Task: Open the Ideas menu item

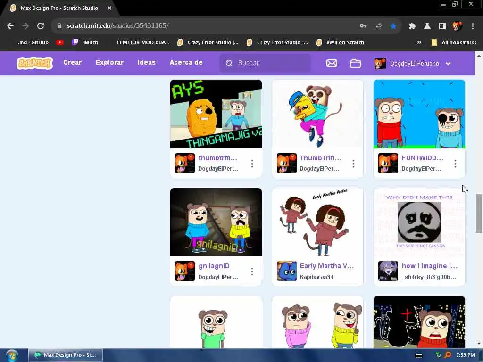Action: pyautogui.click(x=147, y=63)
